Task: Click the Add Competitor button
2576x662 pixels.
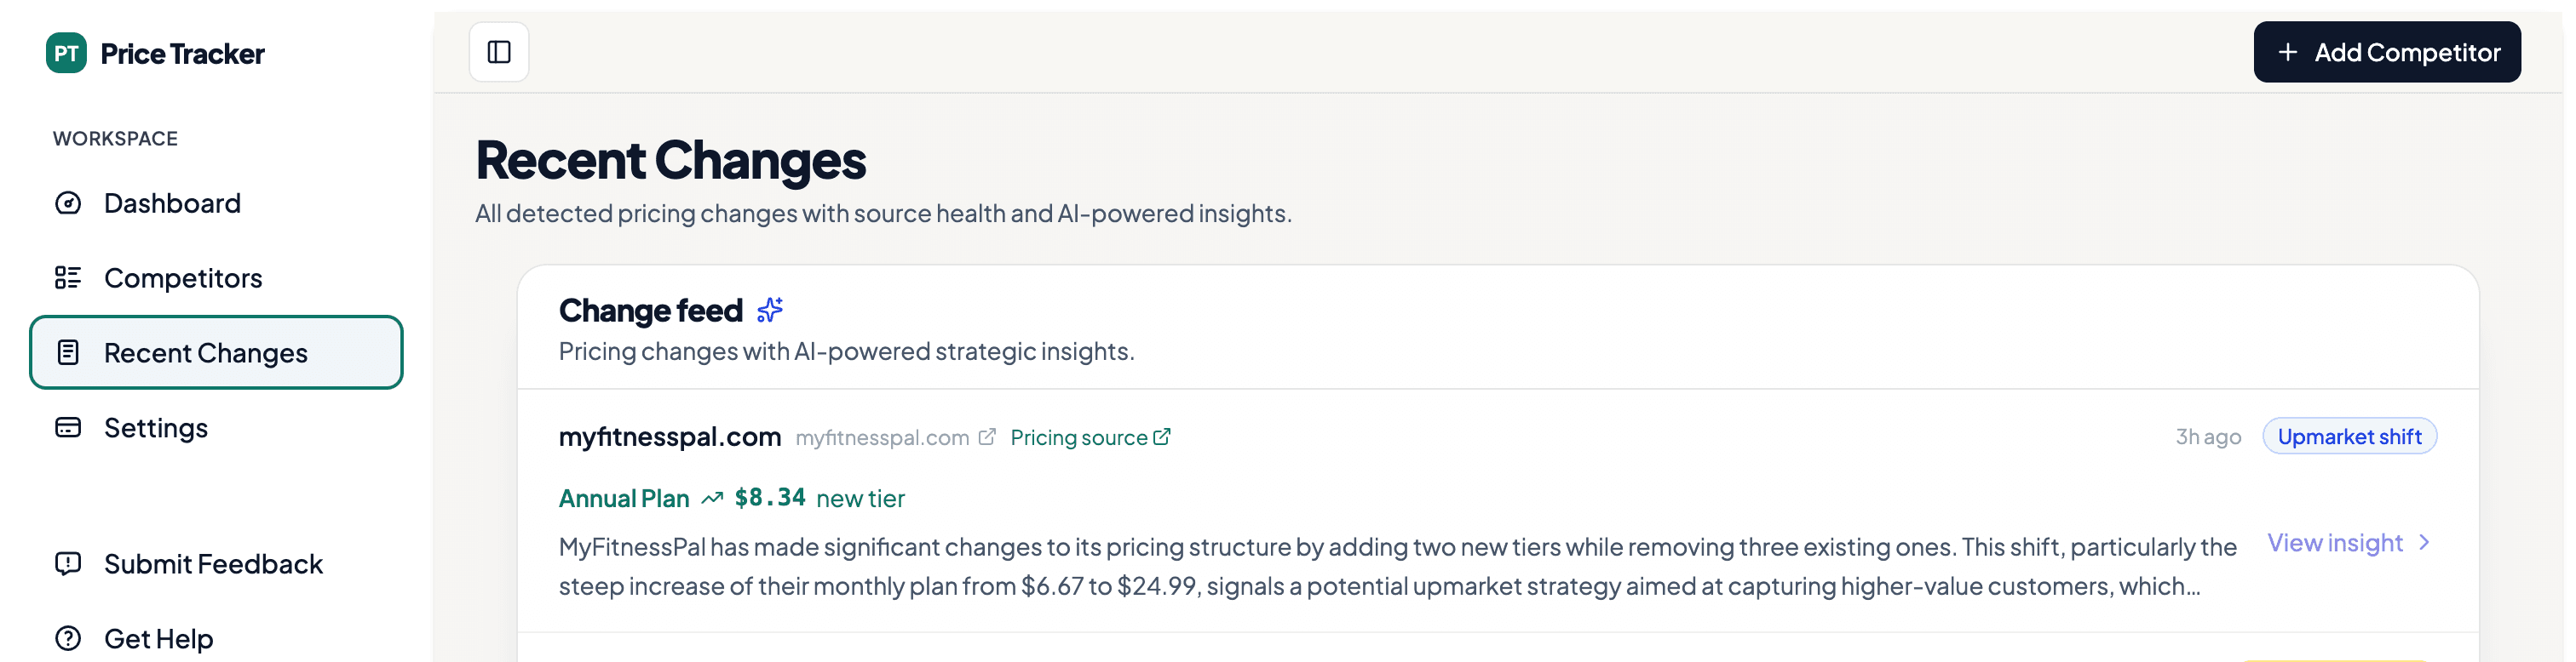Action: (x=2387, y=52)
